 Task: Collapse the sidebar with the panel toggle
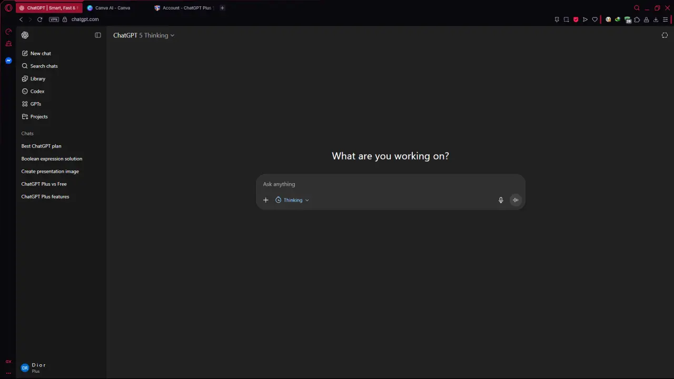[98, 35]
